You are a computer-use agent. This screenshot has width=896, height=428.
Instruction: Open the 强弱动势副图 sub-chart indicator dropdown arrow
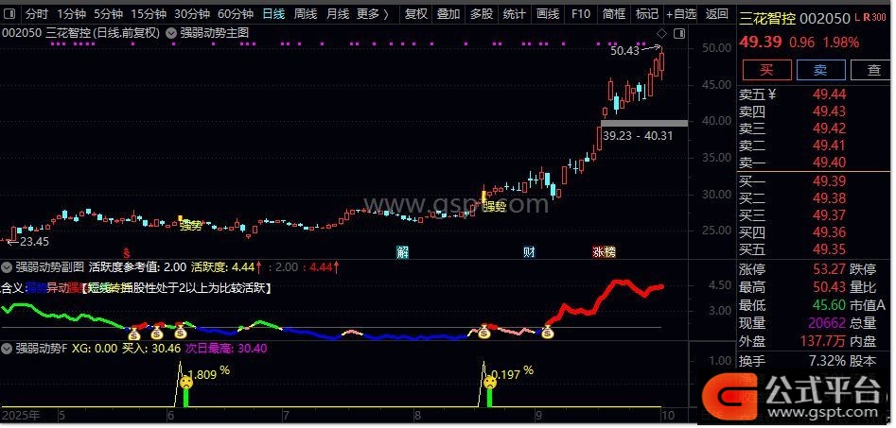(x=9, y=267)
